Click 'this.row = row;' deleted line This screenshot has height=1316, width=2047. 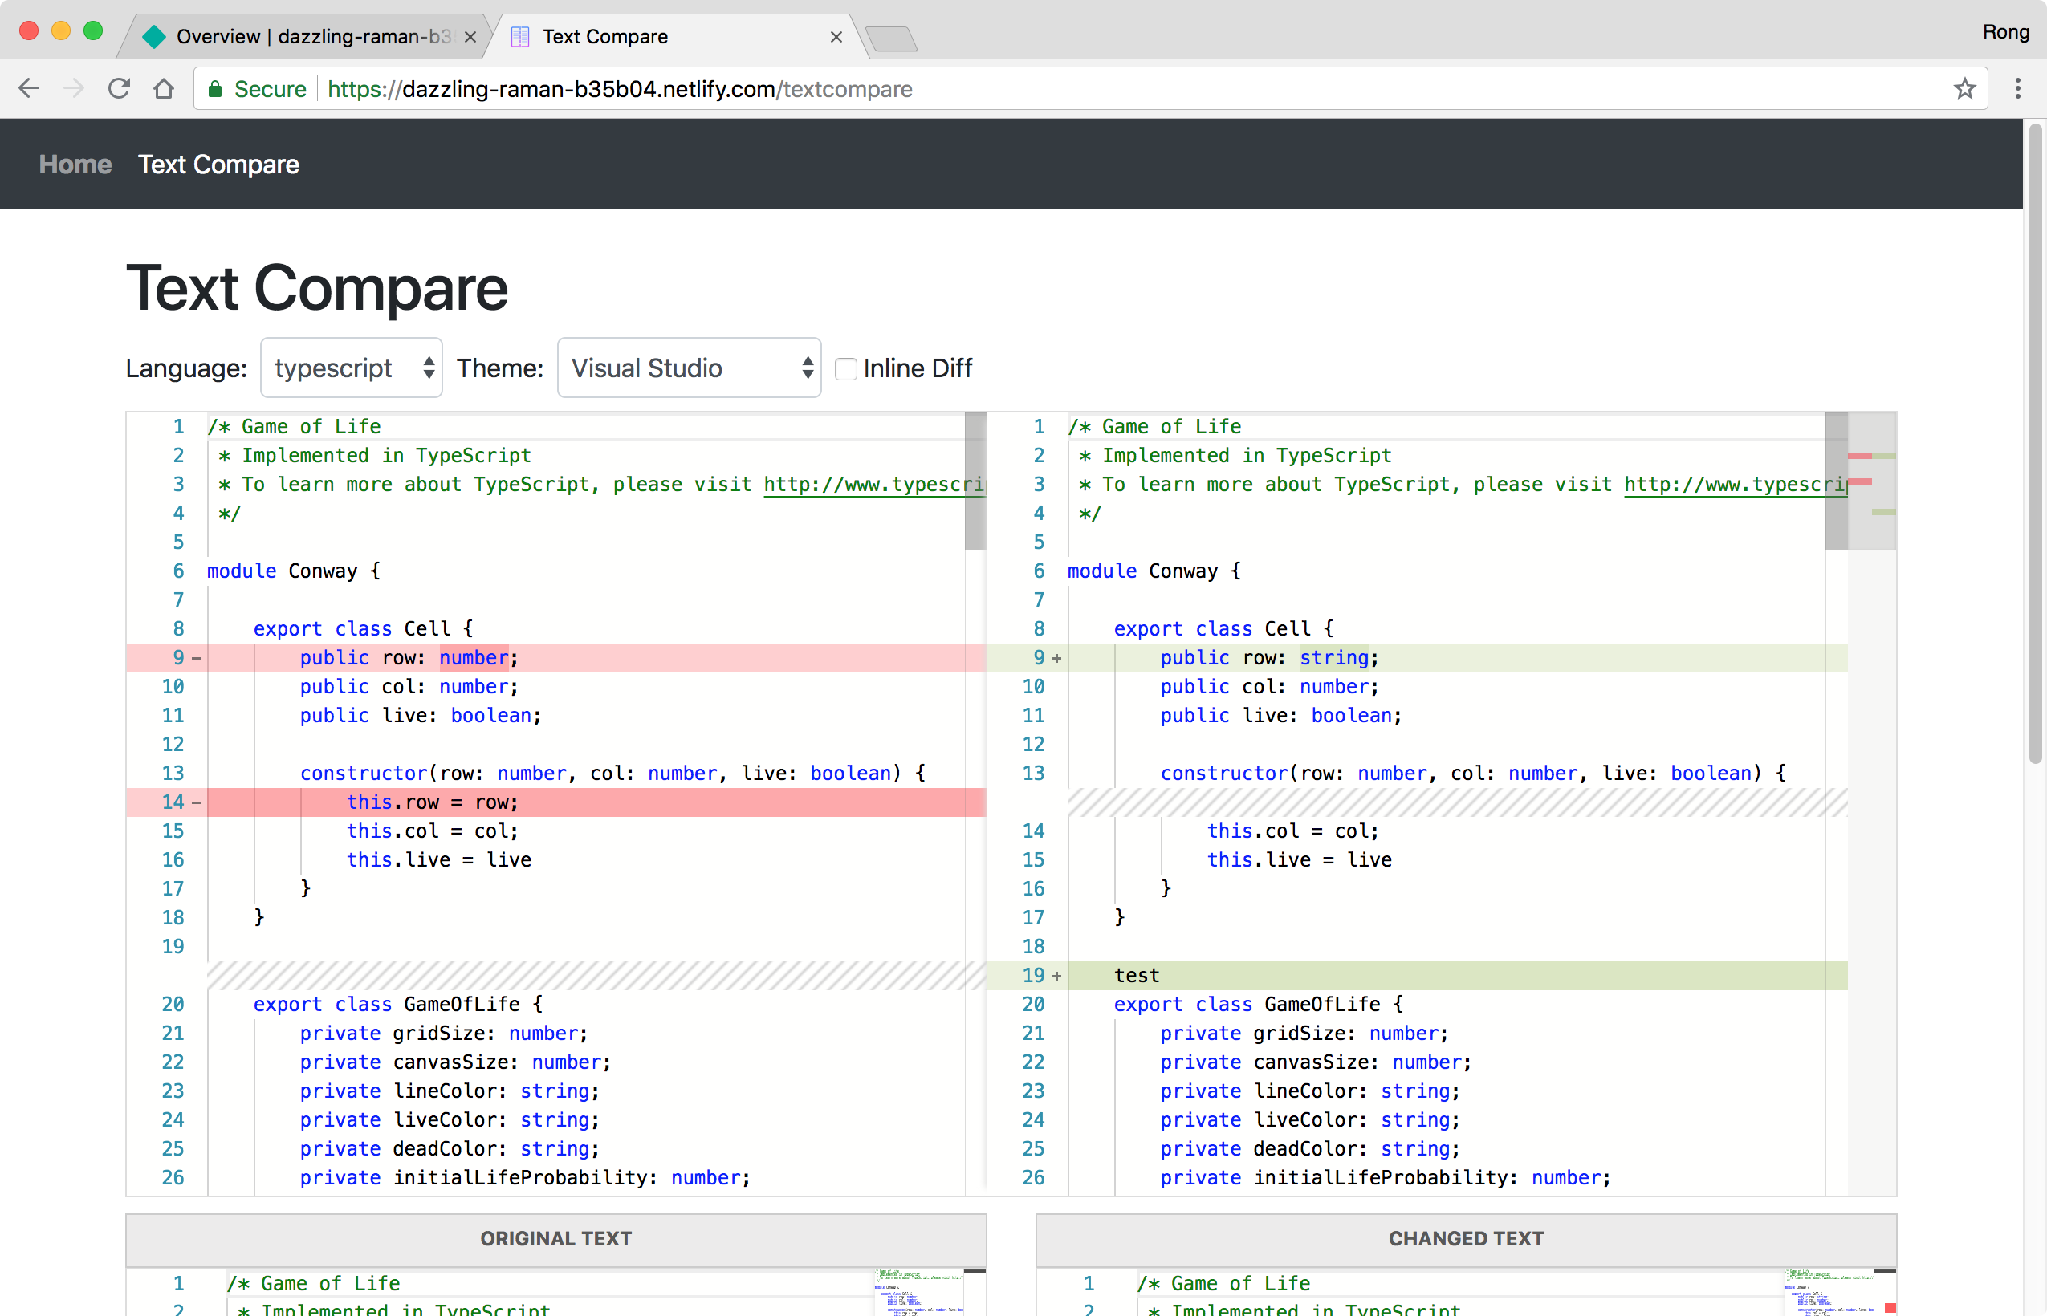[433, 802]
